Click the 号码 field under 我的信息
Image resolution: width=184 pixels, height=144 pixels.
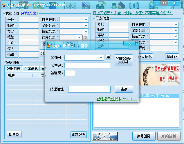(x=29, y=20)
